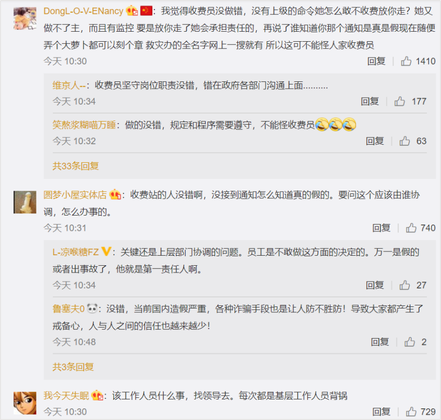Thumbs-up L-凉喉糖FZ's reply with 27 likes

[405, 285]
